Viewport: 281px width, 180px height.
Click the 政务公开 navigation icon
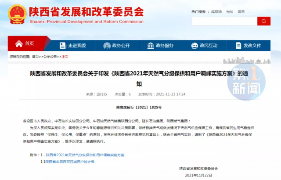(107, 45)
